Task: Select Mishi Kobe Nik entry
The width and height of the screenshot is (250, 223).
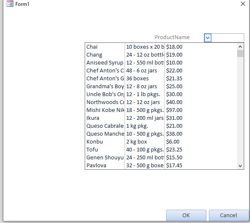Action: pyautogui.click(x=161, y=110)
